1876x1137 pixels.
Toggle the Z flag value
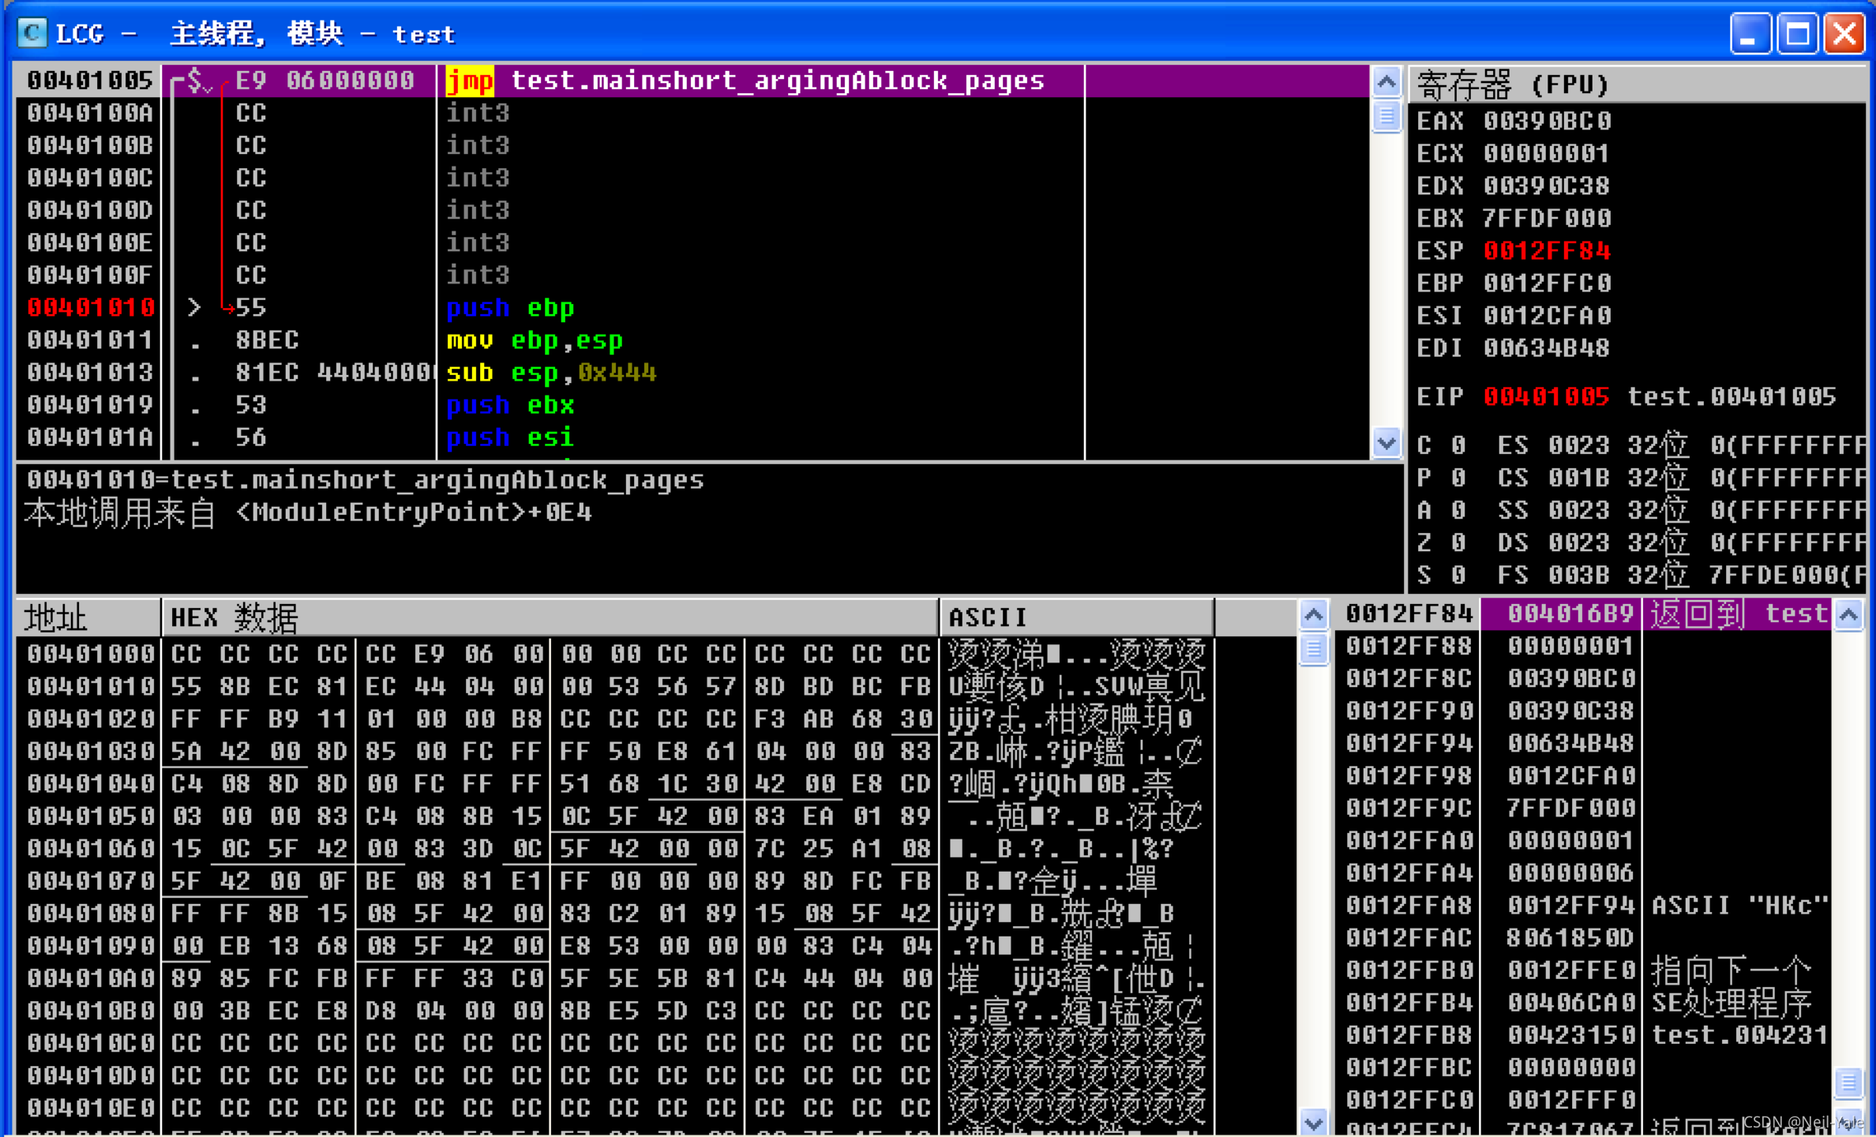click(1458, 542)
